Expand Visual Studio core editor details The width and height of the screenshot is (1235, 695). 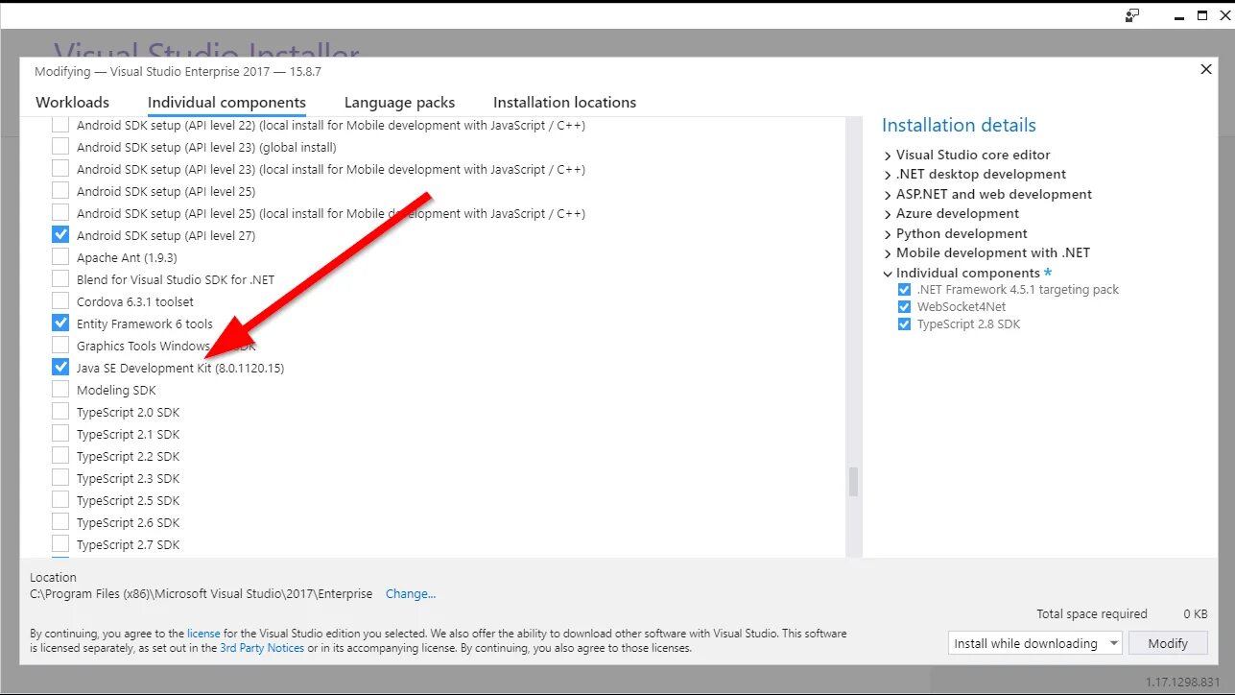[888, 155]
